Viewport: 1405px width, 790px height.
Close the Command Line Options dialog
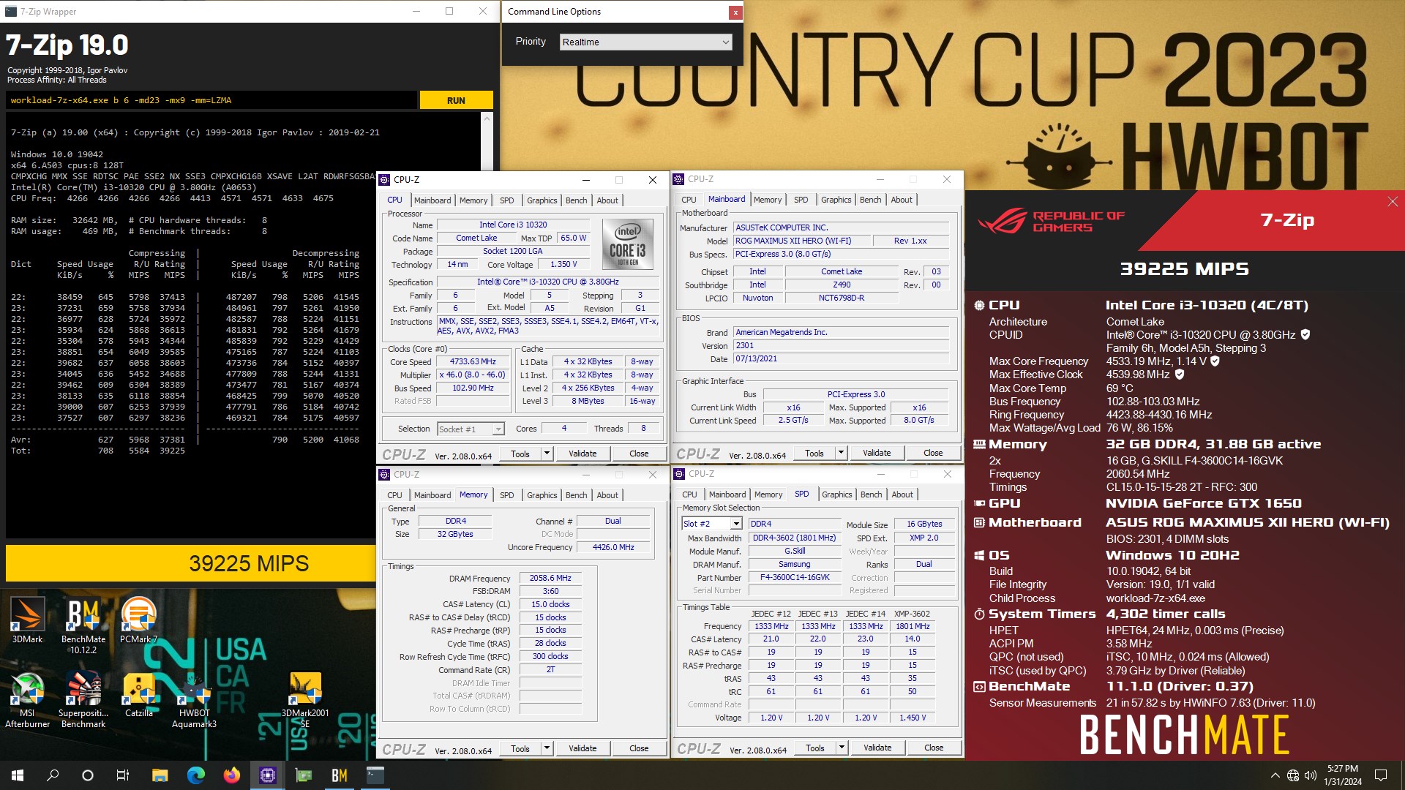(735, 12)
